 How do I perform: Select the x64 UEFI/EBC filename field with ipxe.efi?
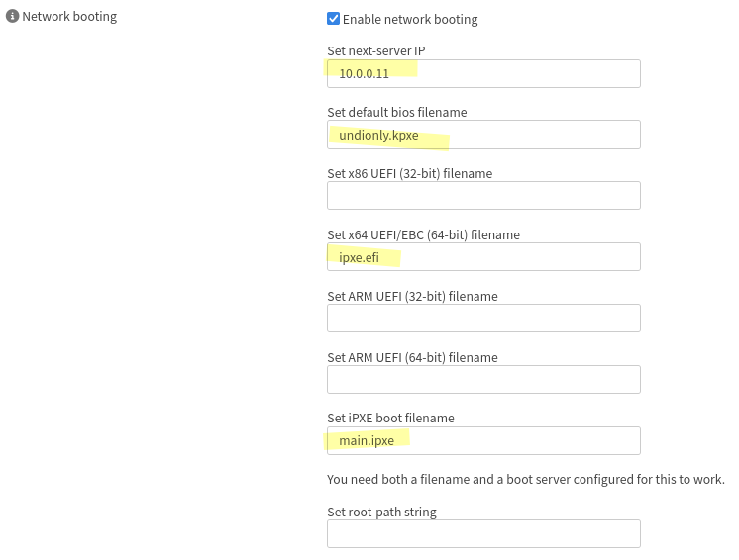coord(483,257)
